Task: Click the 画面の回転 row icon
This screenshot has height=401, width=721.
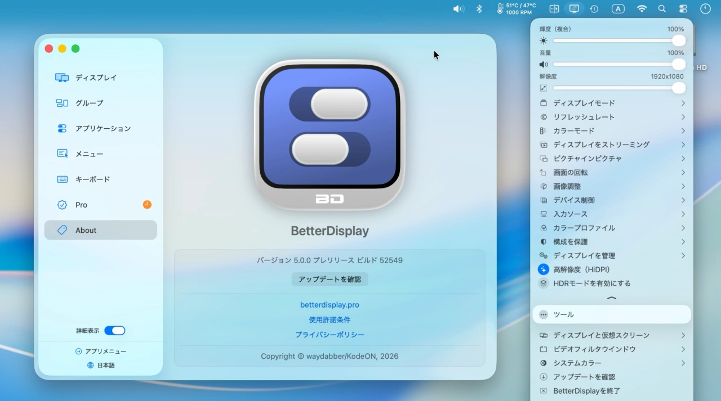Action: [544, 173]
